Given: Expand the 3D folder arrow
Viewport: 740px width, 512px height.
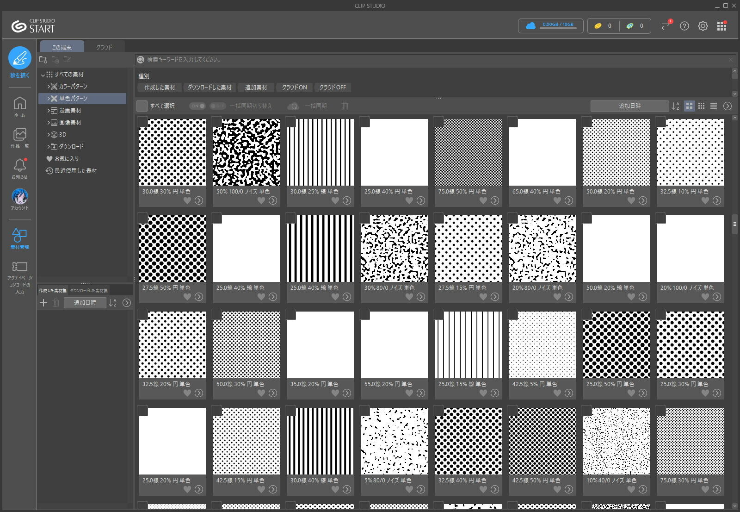Looking at the screenshot, I should pos(48,135).
